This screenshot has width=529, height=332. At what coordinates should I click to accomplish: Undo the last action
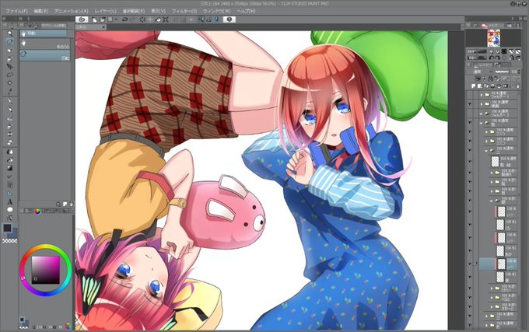point(124,19)
